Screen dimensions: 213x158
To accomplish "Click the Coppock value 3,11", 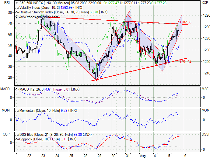I will (64, 139).
